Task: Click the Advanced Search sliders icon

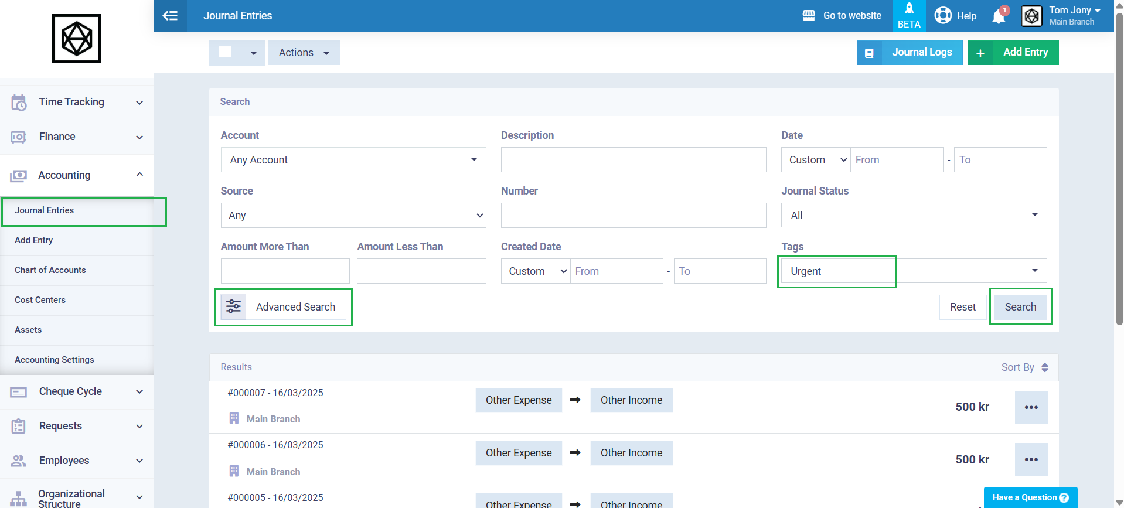Action: (234, 306)
